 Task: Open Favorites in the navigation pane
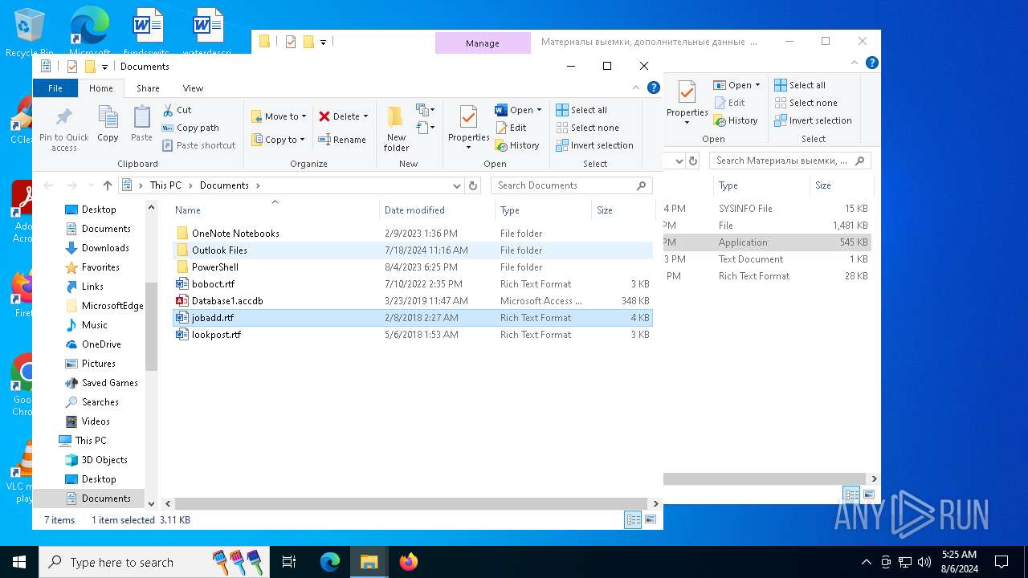click(100, 267)
